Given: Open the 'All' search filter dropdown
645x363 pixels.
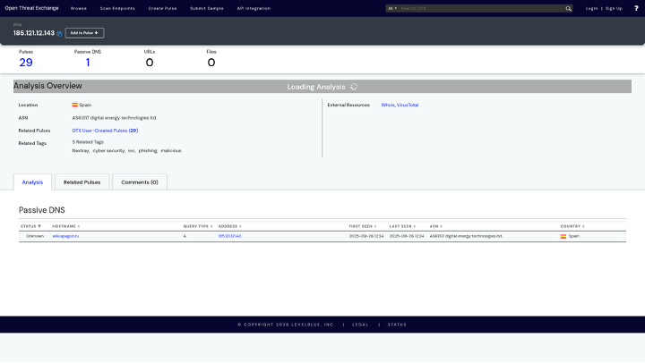Looking at the screenshot, I should click(x=392, y=8).
